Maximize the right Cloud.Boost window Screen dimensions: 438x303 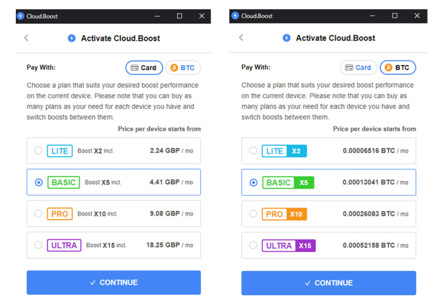[x=395, y=16]
